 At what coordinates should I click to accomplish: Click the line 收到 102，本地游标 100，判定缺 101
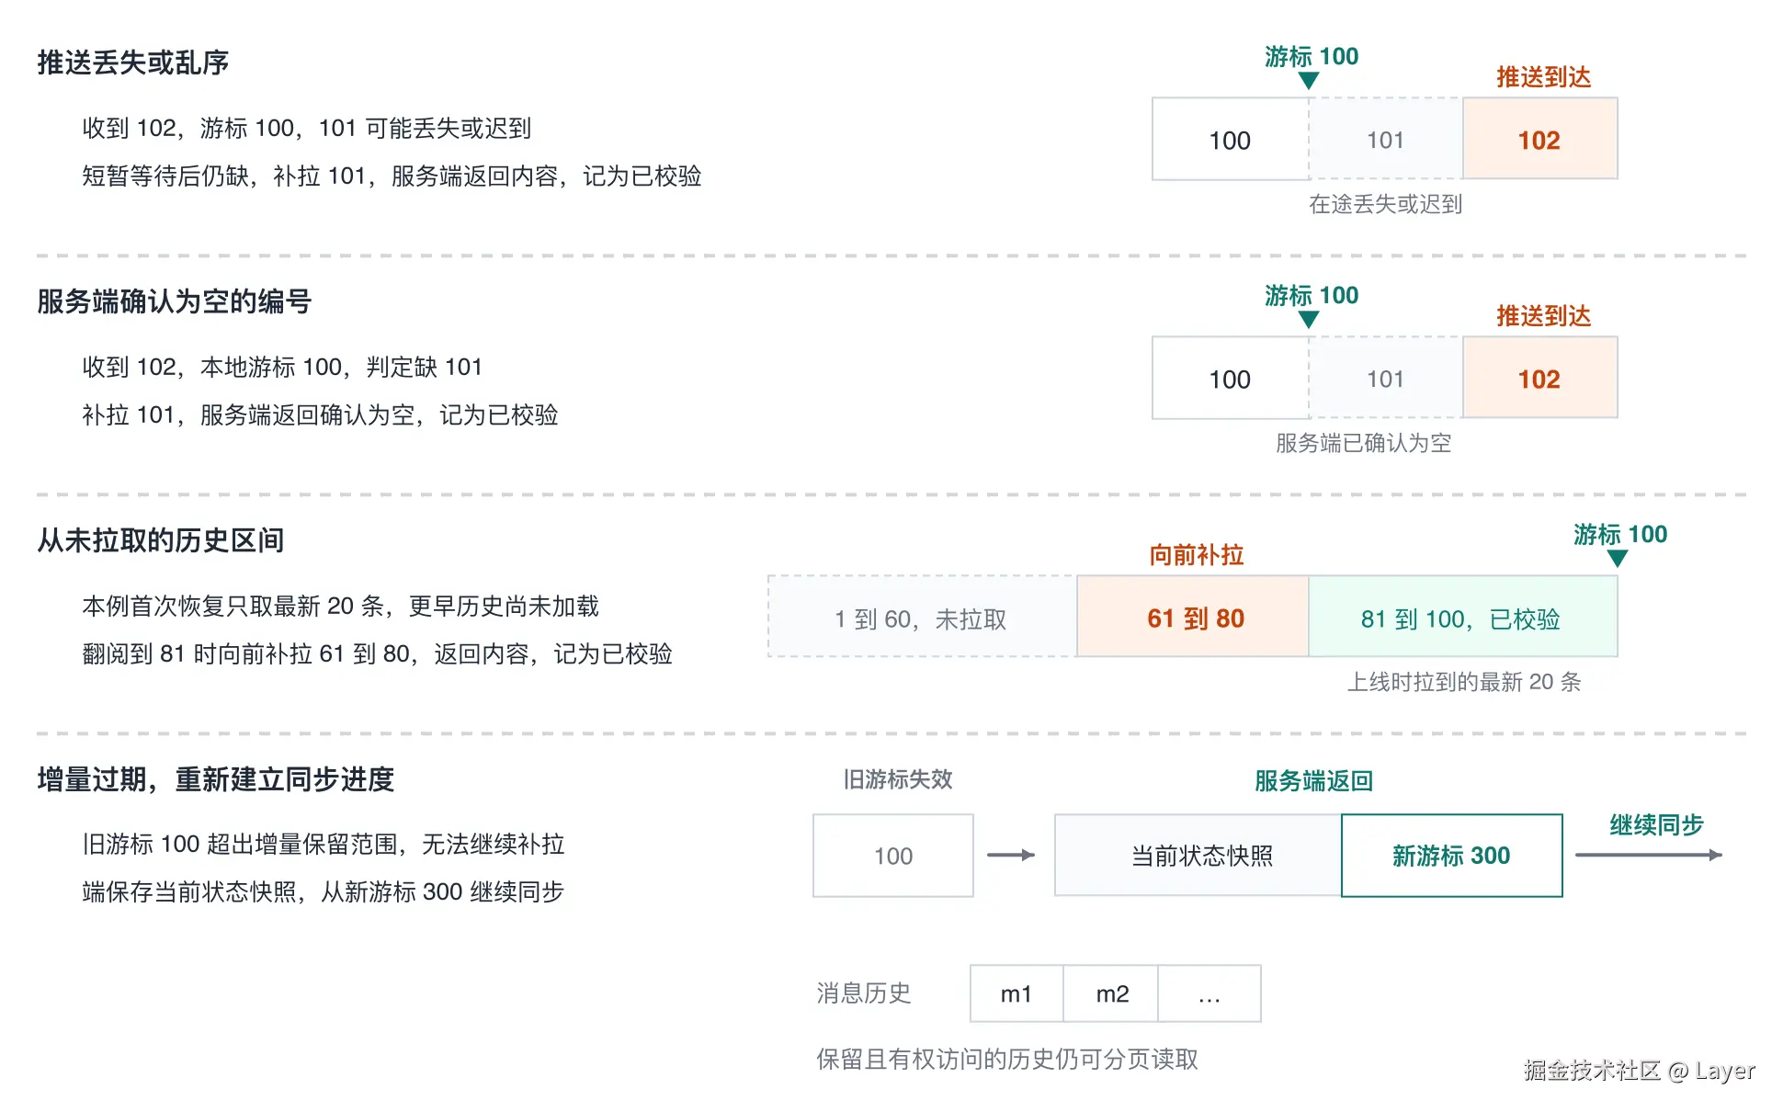click(x=282, y=367)
